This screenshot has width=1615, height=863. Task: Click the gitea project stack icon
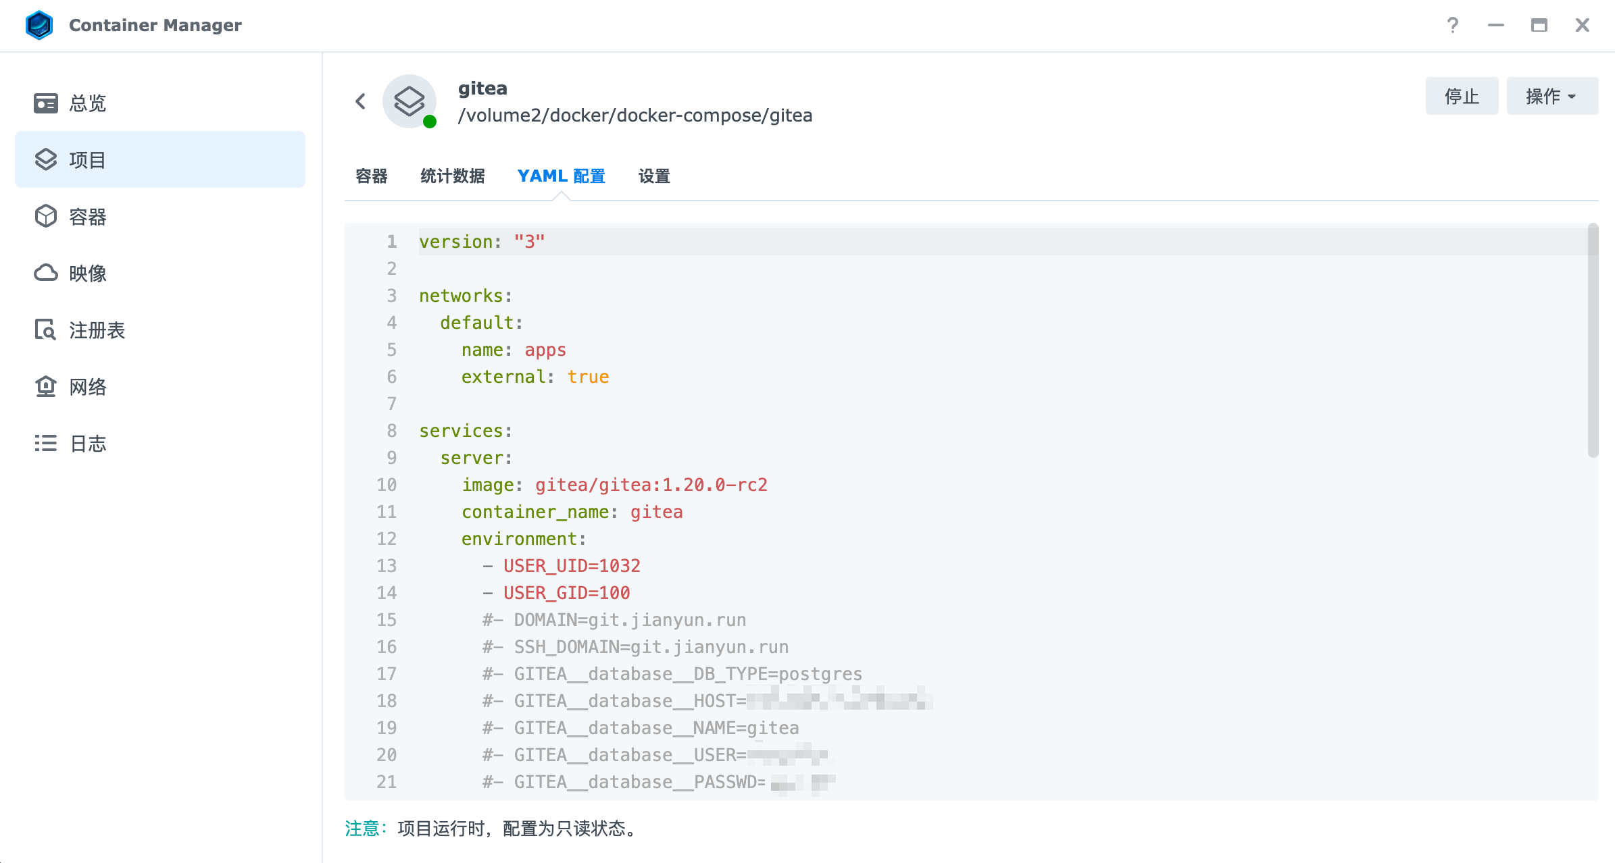409,101
